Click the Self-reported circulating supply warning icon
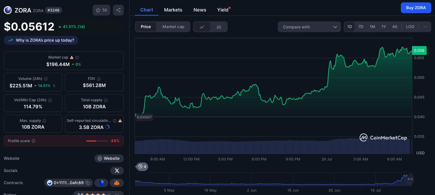The width and height of the screenshot is (435, 195). [x=120, y=121]
